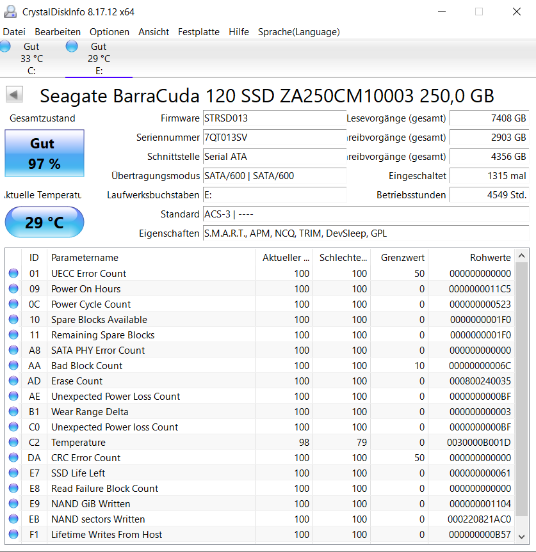This screenshot has height=552, width=536.
Task: Click status orb of Wear Range Delta row
Action: click(13, 411)
